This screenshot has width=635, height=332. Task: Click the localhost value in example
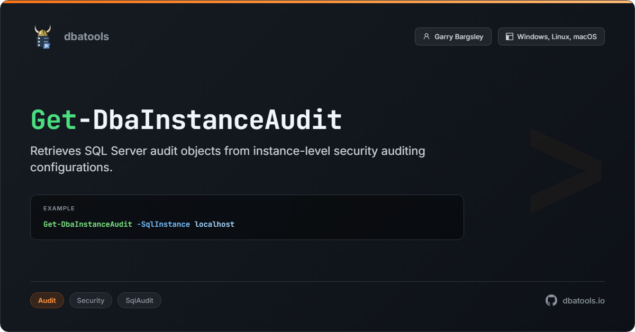click(214, 224)
